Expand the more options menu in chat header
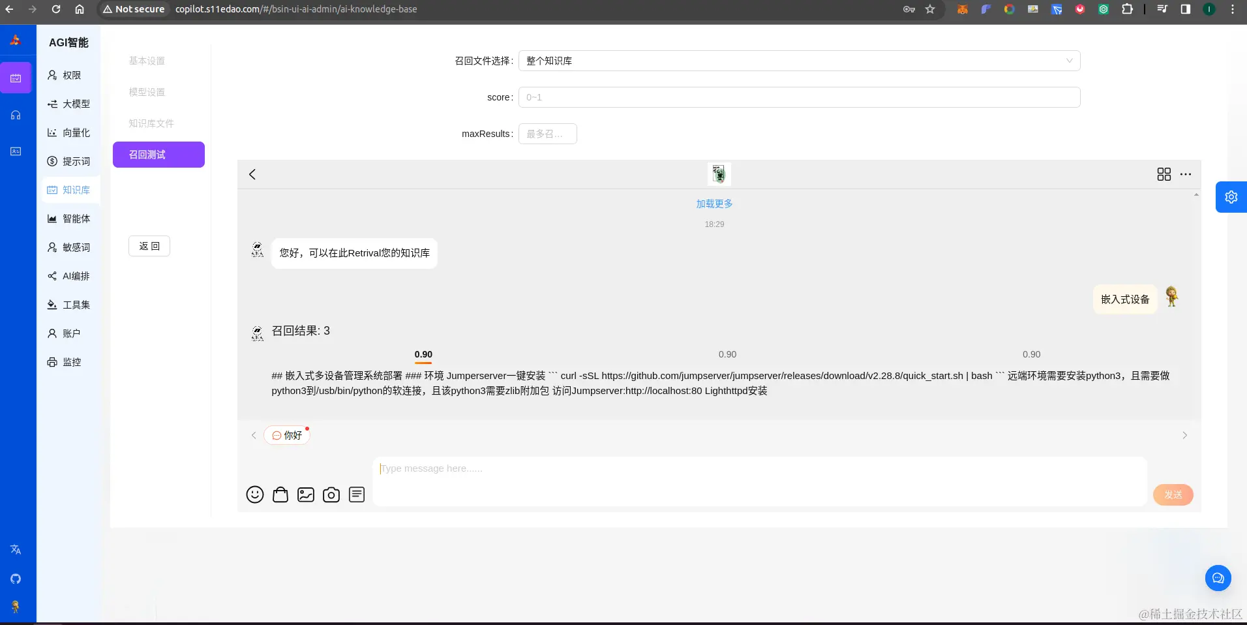1247x625 pixels. [1186, 174]
